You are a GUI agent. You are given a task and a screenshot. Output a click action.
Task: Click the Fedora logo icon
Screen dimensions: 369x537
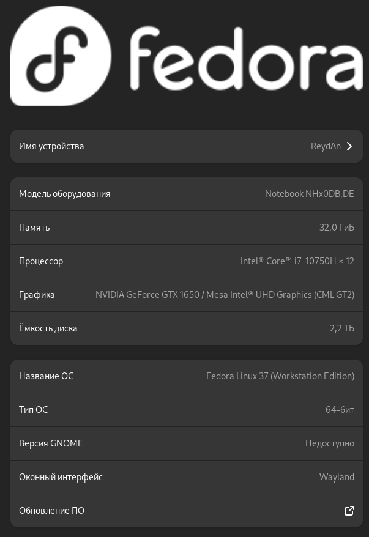(x=61, y=56)
